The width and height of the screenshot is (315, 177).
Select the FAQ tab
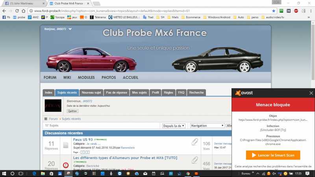pyautogui.click(x=181, y=92)
